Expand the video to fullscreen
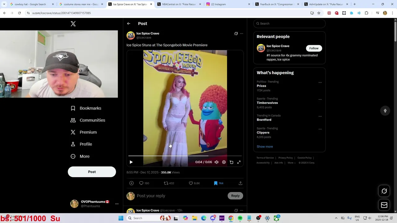Viewport: 397px width, 223px height. [239, 162]
